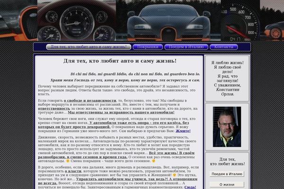This screenshot has height=189, width=284.
Task: Click the underlined words 'о власти'
Action: [x=73, y=171]
